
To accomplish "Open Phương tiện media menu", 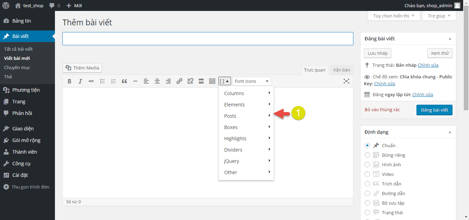I will click(x=27, y=90).
